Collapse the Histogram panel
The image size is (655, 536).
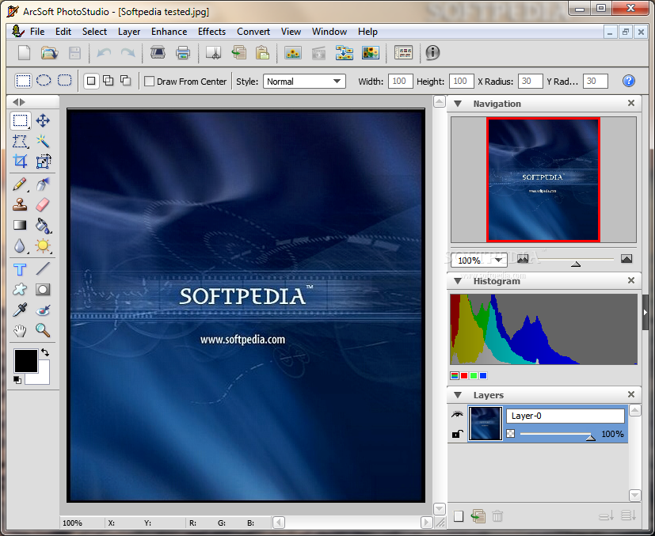(x=458, y=281)
